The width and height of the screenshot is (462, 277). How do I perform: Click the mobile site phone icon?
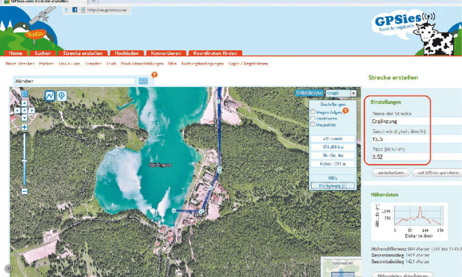click(83, 10)
